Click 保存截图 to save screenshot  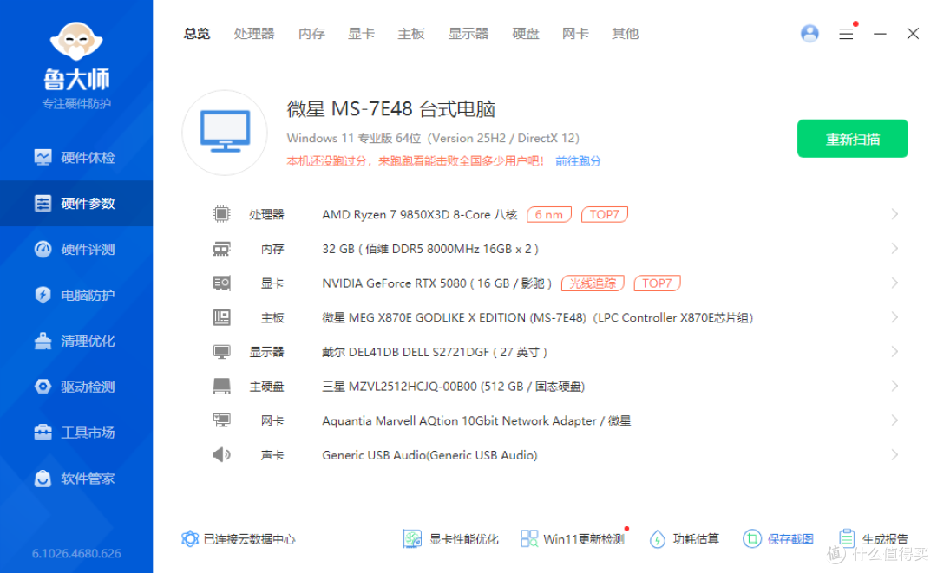(x=778, y=539)
